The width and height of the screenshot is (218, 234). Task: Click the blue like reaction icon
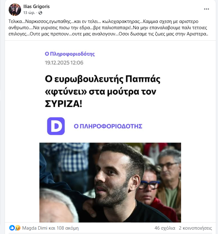click(x=12, y=228)
